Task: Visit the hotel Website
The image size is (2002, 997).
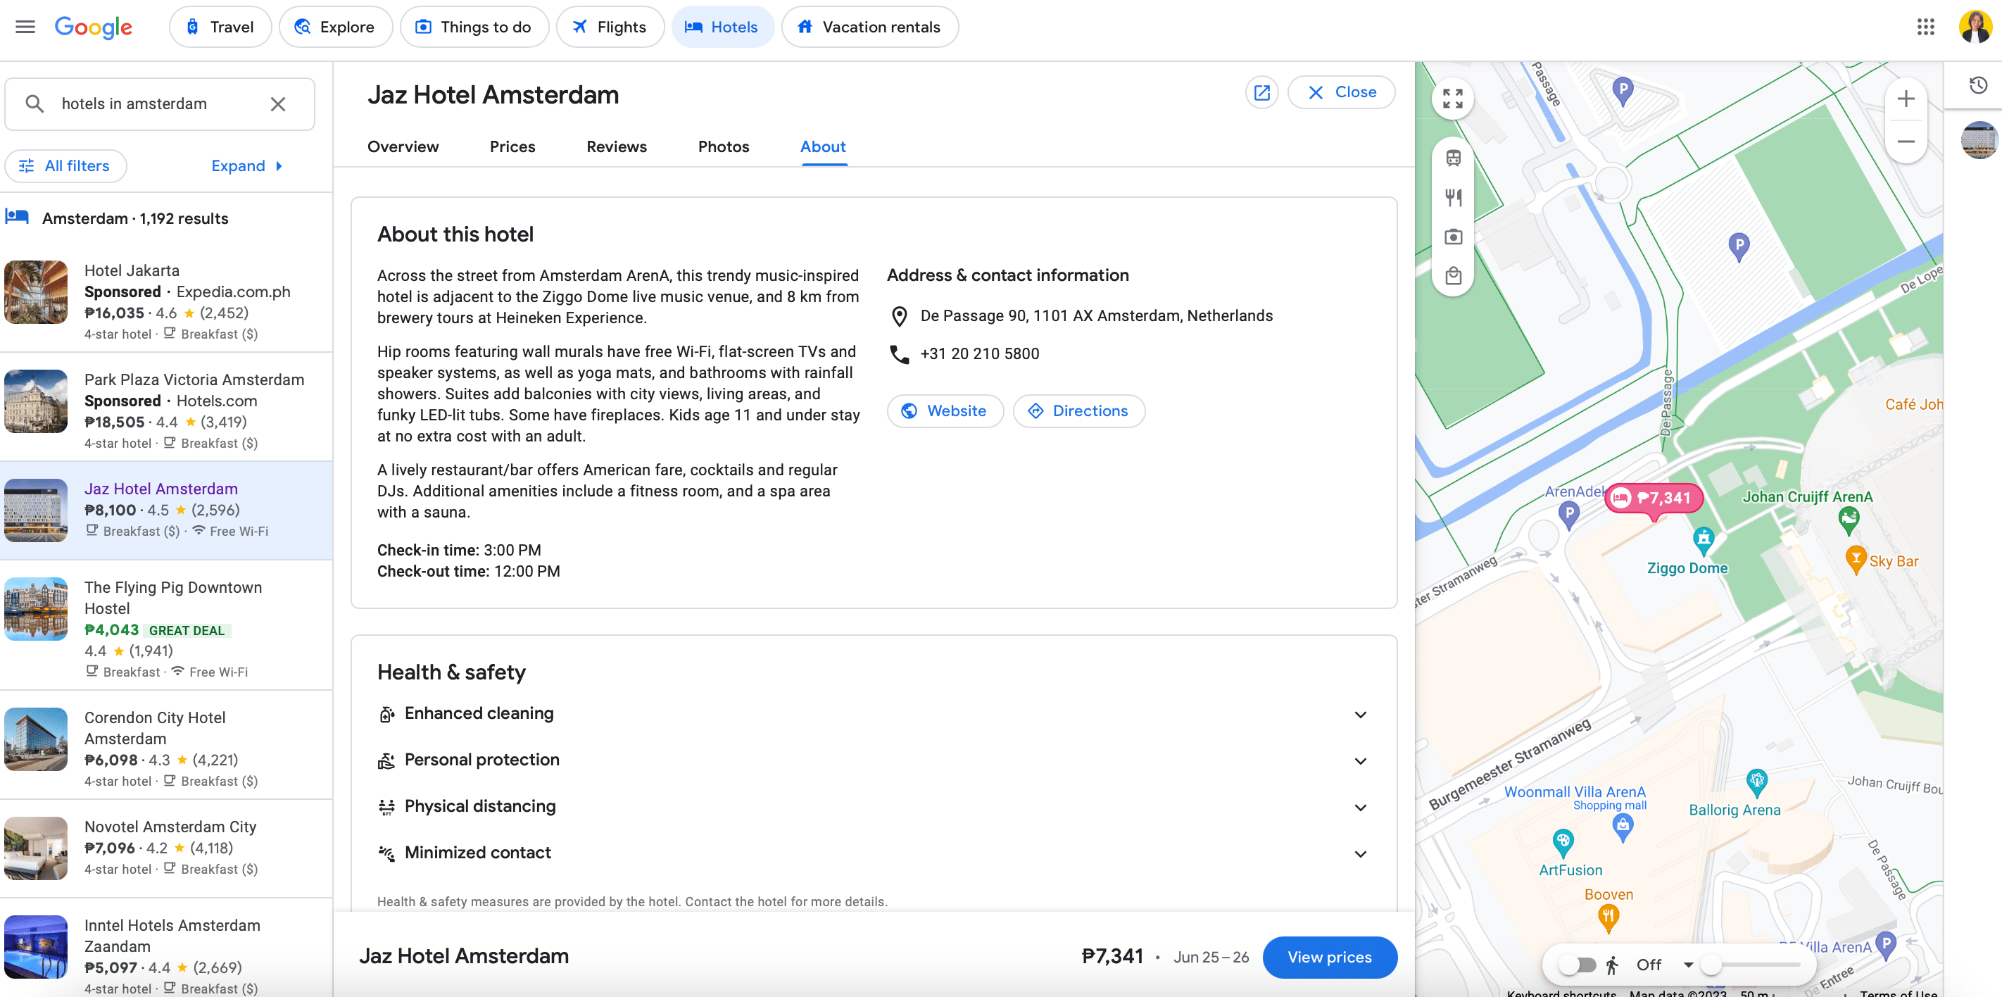Action: pyautogui.click(x=944, y=411)
